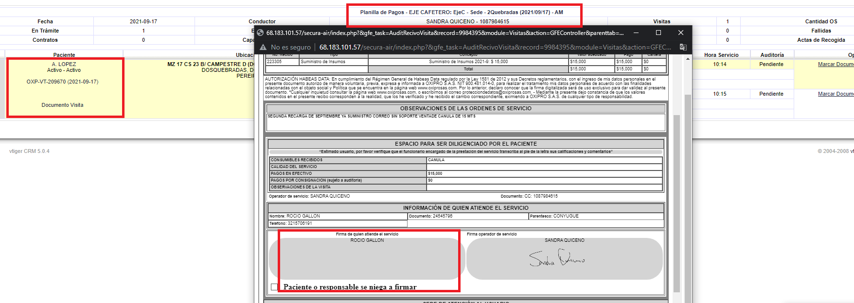Viewport: 854px width, 303px height.
Task: Click the empty signature pad under ROCIO GALLON
Action: (367, 259)
